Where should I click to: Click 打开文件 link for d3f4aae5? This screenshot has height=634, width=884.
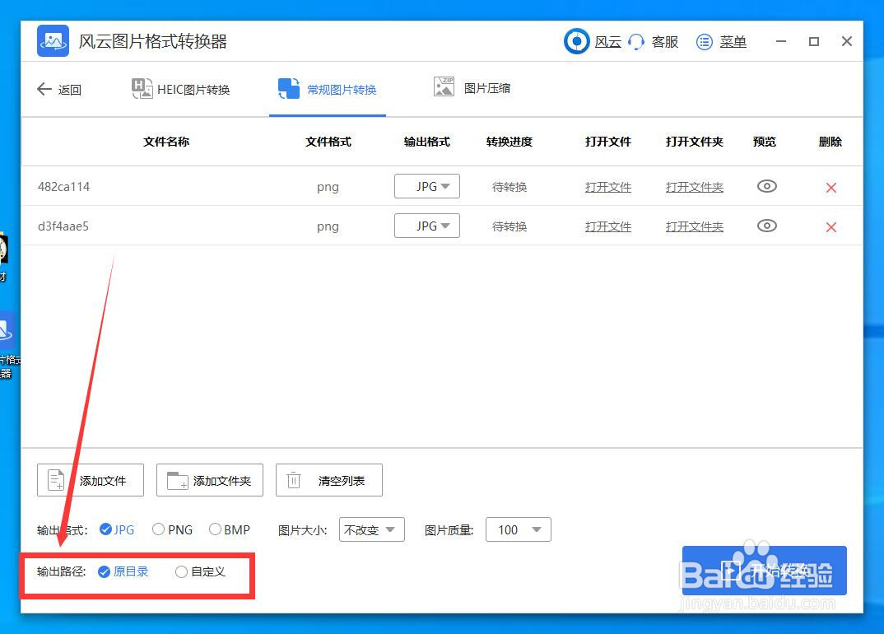(608, 226)
